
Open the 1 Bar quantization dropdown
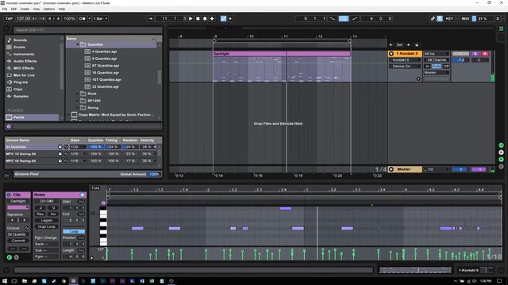tap(101, 19)
